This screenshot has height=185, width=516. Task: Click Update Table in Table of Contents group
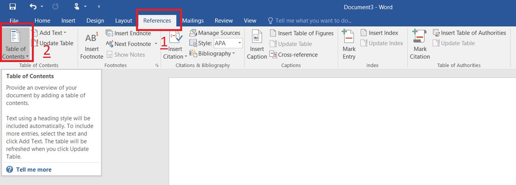52,43
